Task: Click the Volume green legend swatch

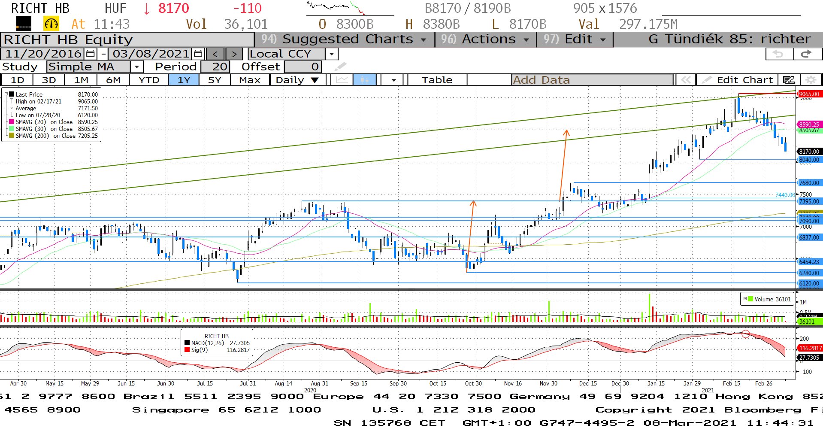Action: point(750,299)
